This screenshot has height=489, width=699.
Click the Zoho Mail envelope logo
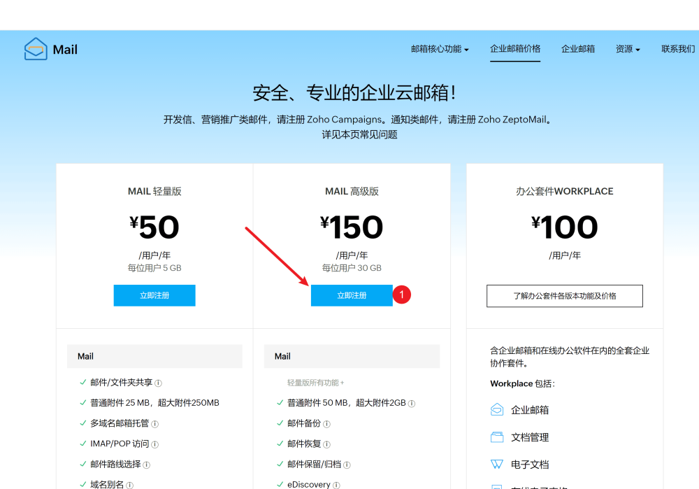coord(36,49)
